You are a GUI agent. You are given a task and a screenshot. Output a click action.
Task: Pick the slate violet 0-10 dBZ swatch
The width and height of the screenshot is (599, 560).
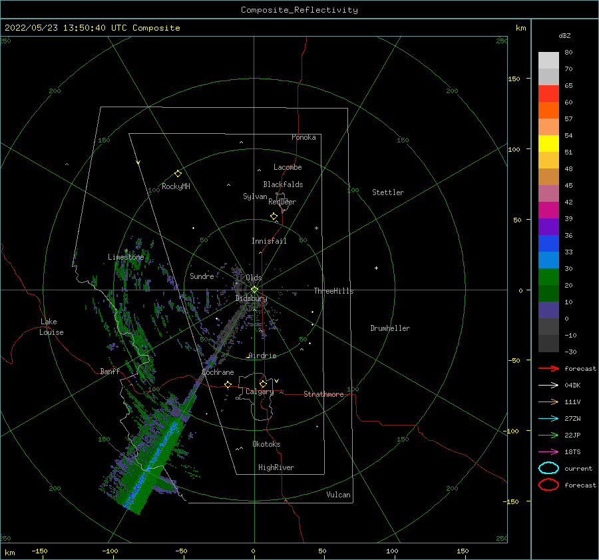548,310
